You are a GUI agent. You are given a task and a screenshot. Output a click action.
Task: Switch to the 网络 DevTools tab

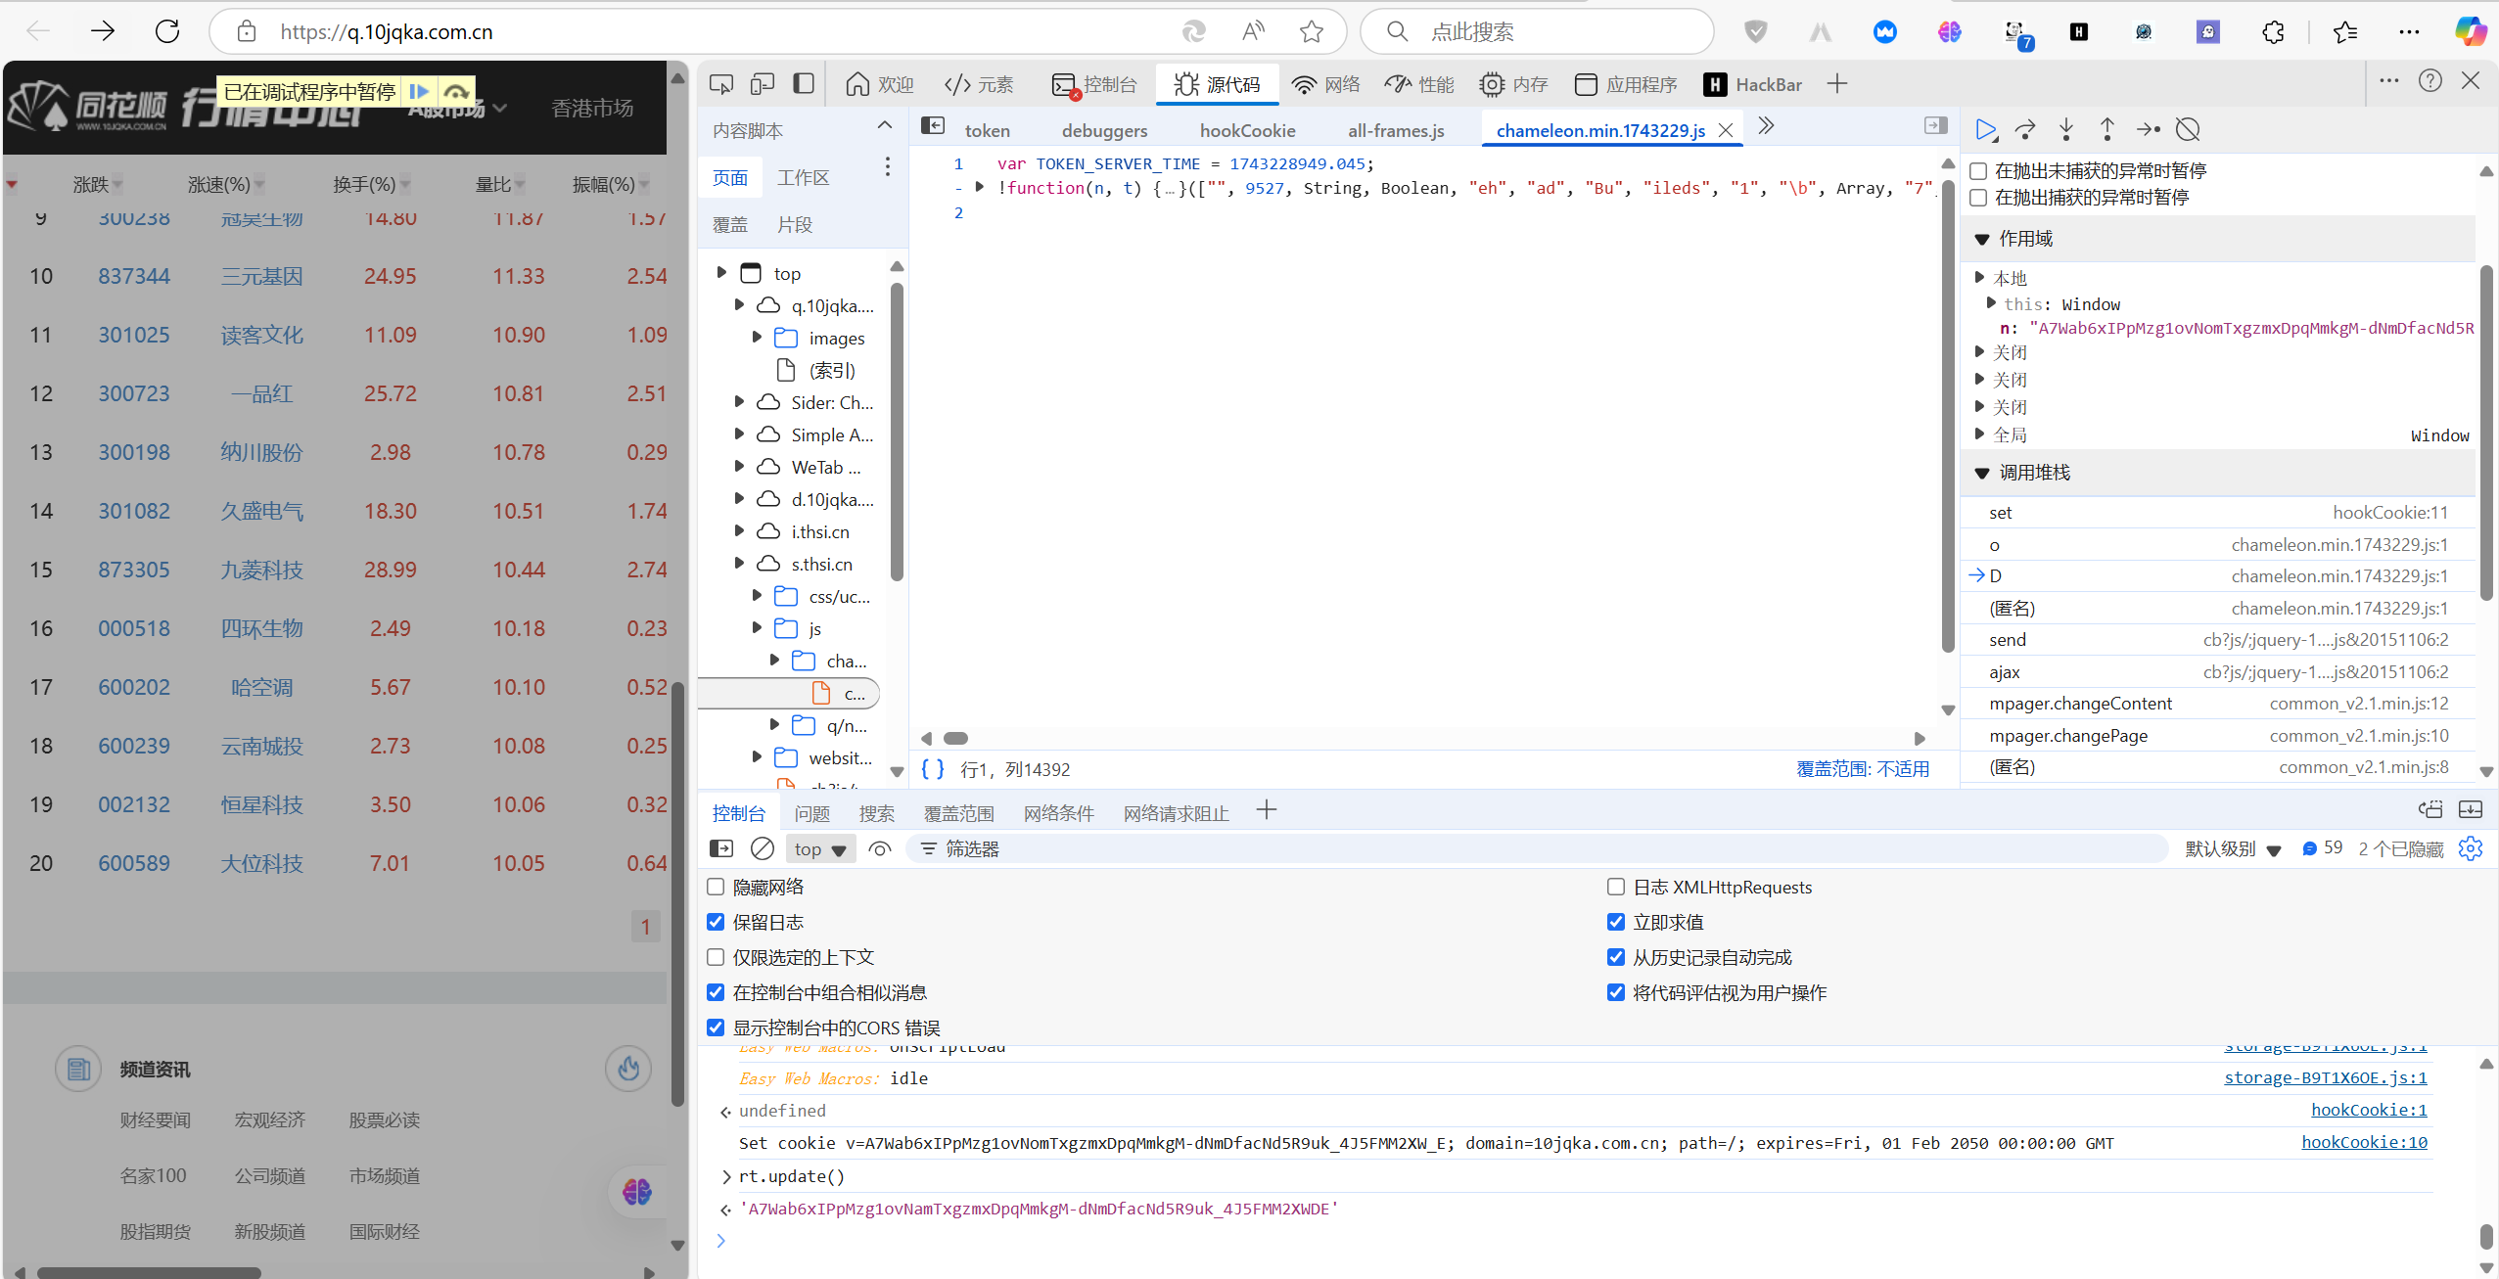tap(1325, 85)
